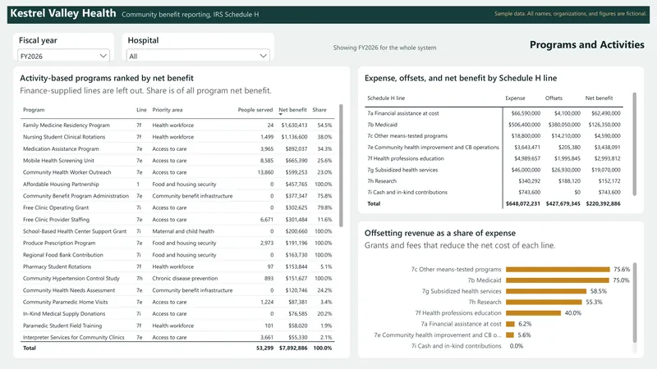Click the $220,392,886 total net benefit
657x369 pixels.
603,203
